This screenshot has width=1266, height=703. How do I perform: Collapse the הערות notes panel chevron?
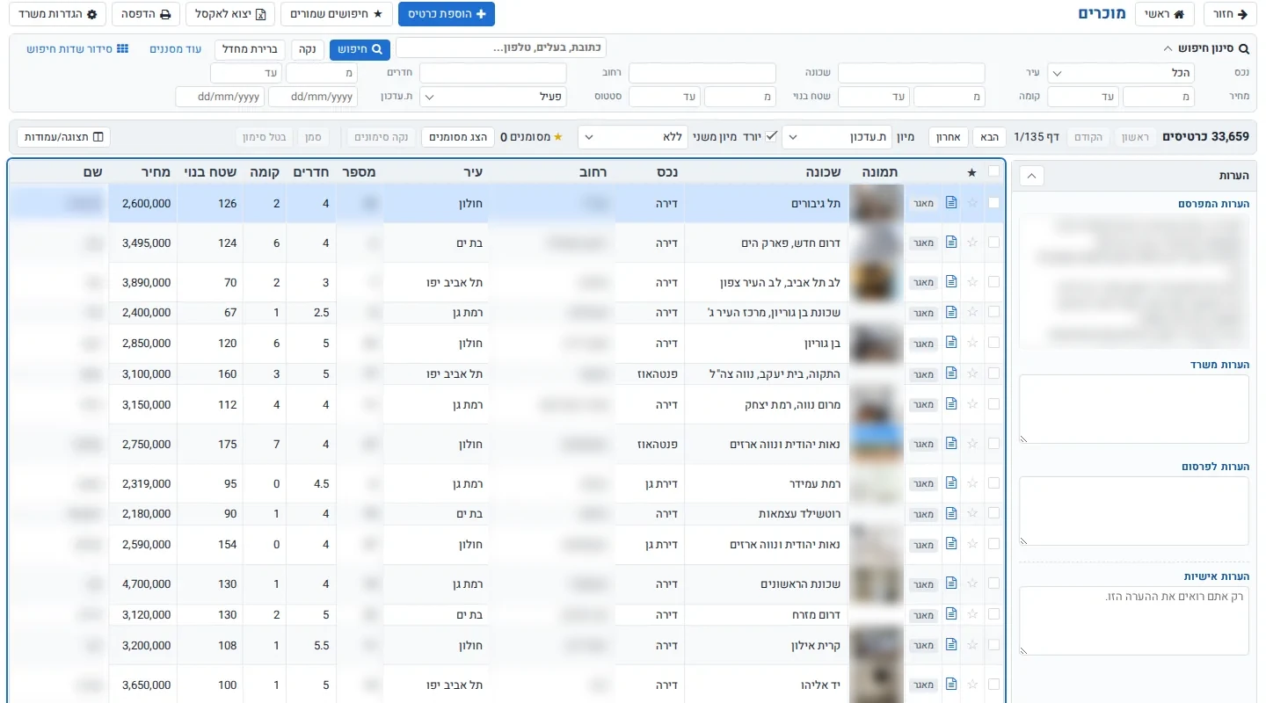click(1032, 176)
